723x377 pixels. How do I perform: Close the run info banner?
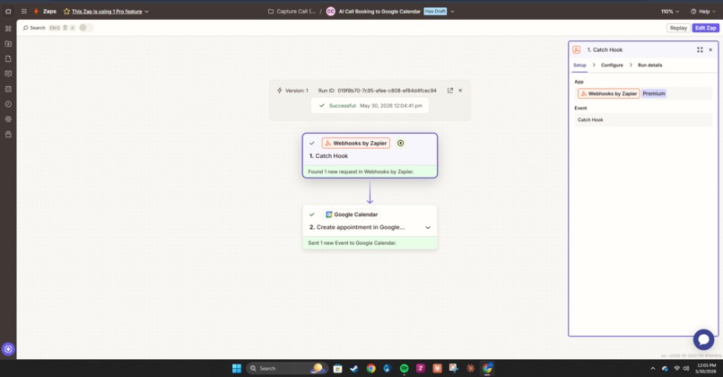(460, 91)
